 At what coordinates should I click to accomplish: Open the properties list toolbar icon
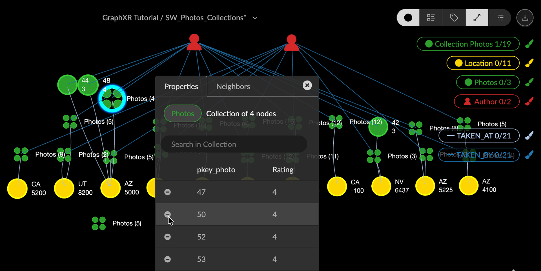tap(431, 18)
